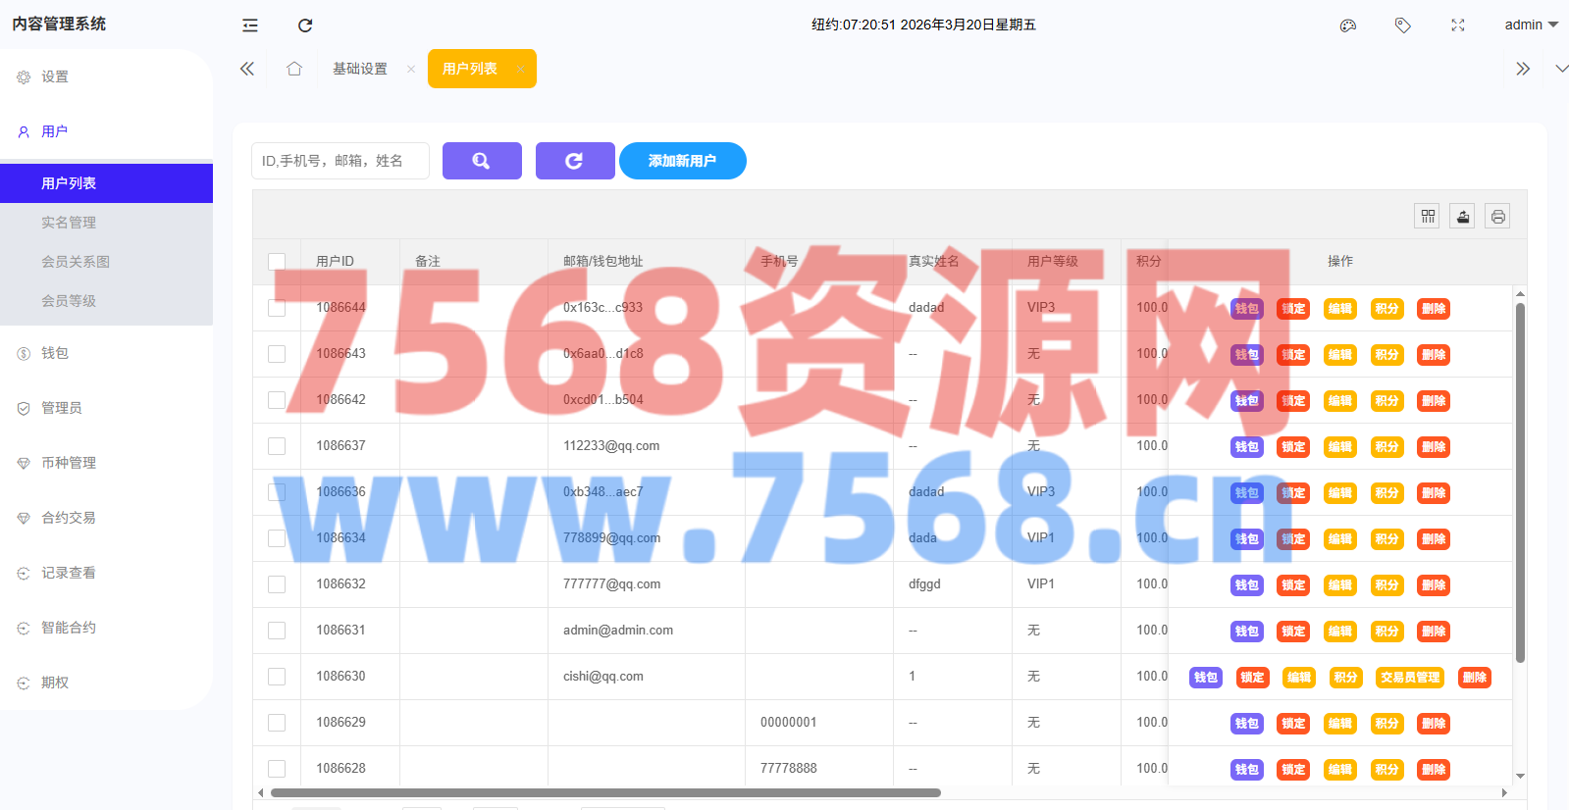Expand the tab options chevron at far right
Viewport: 1569px width, 810px height.
coord(1561,69)
